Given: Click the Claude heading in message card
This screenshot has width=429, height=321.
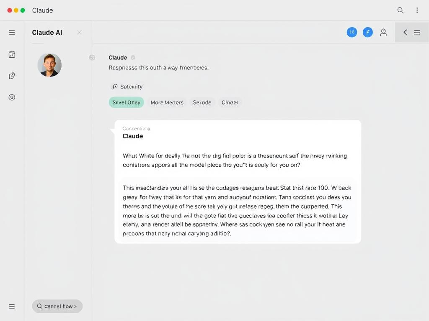Looking at the screenshot, I should tap(133, 136).
